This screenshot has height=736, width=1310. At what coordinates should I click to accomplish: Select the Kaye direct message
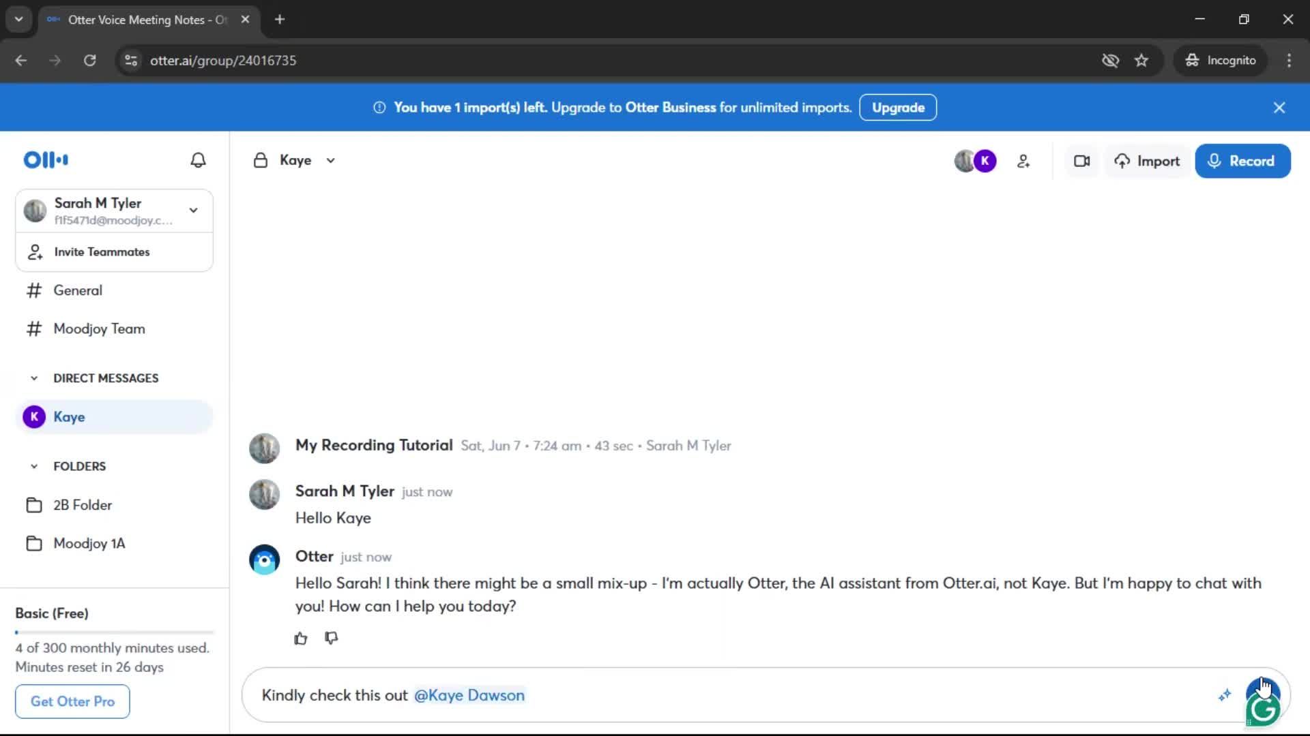coord(114,417)
